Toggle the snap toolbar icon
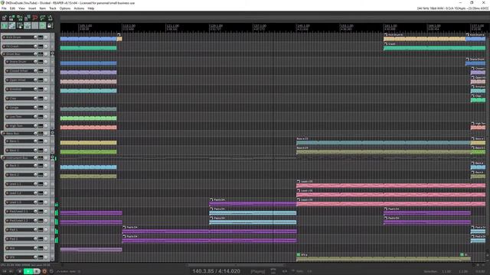The image size is (490, 275). (43, 25)
